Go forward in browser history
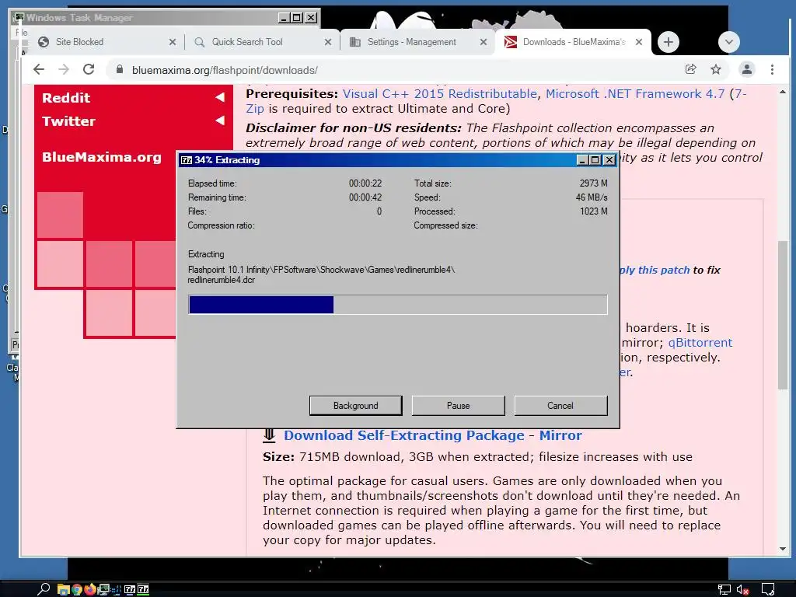The height and width of the screenshot is (597, 796). (64, 69)
